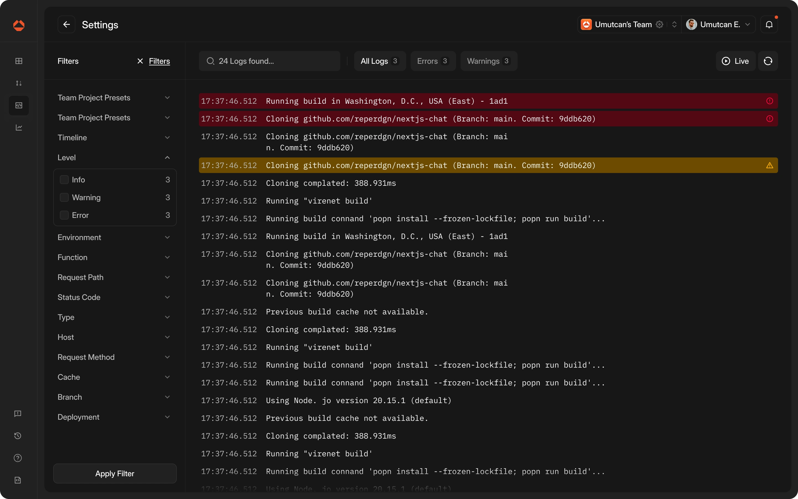The image size is (798, 499).
Task: Click the refresh logs icon
Action: coord(768,61)
